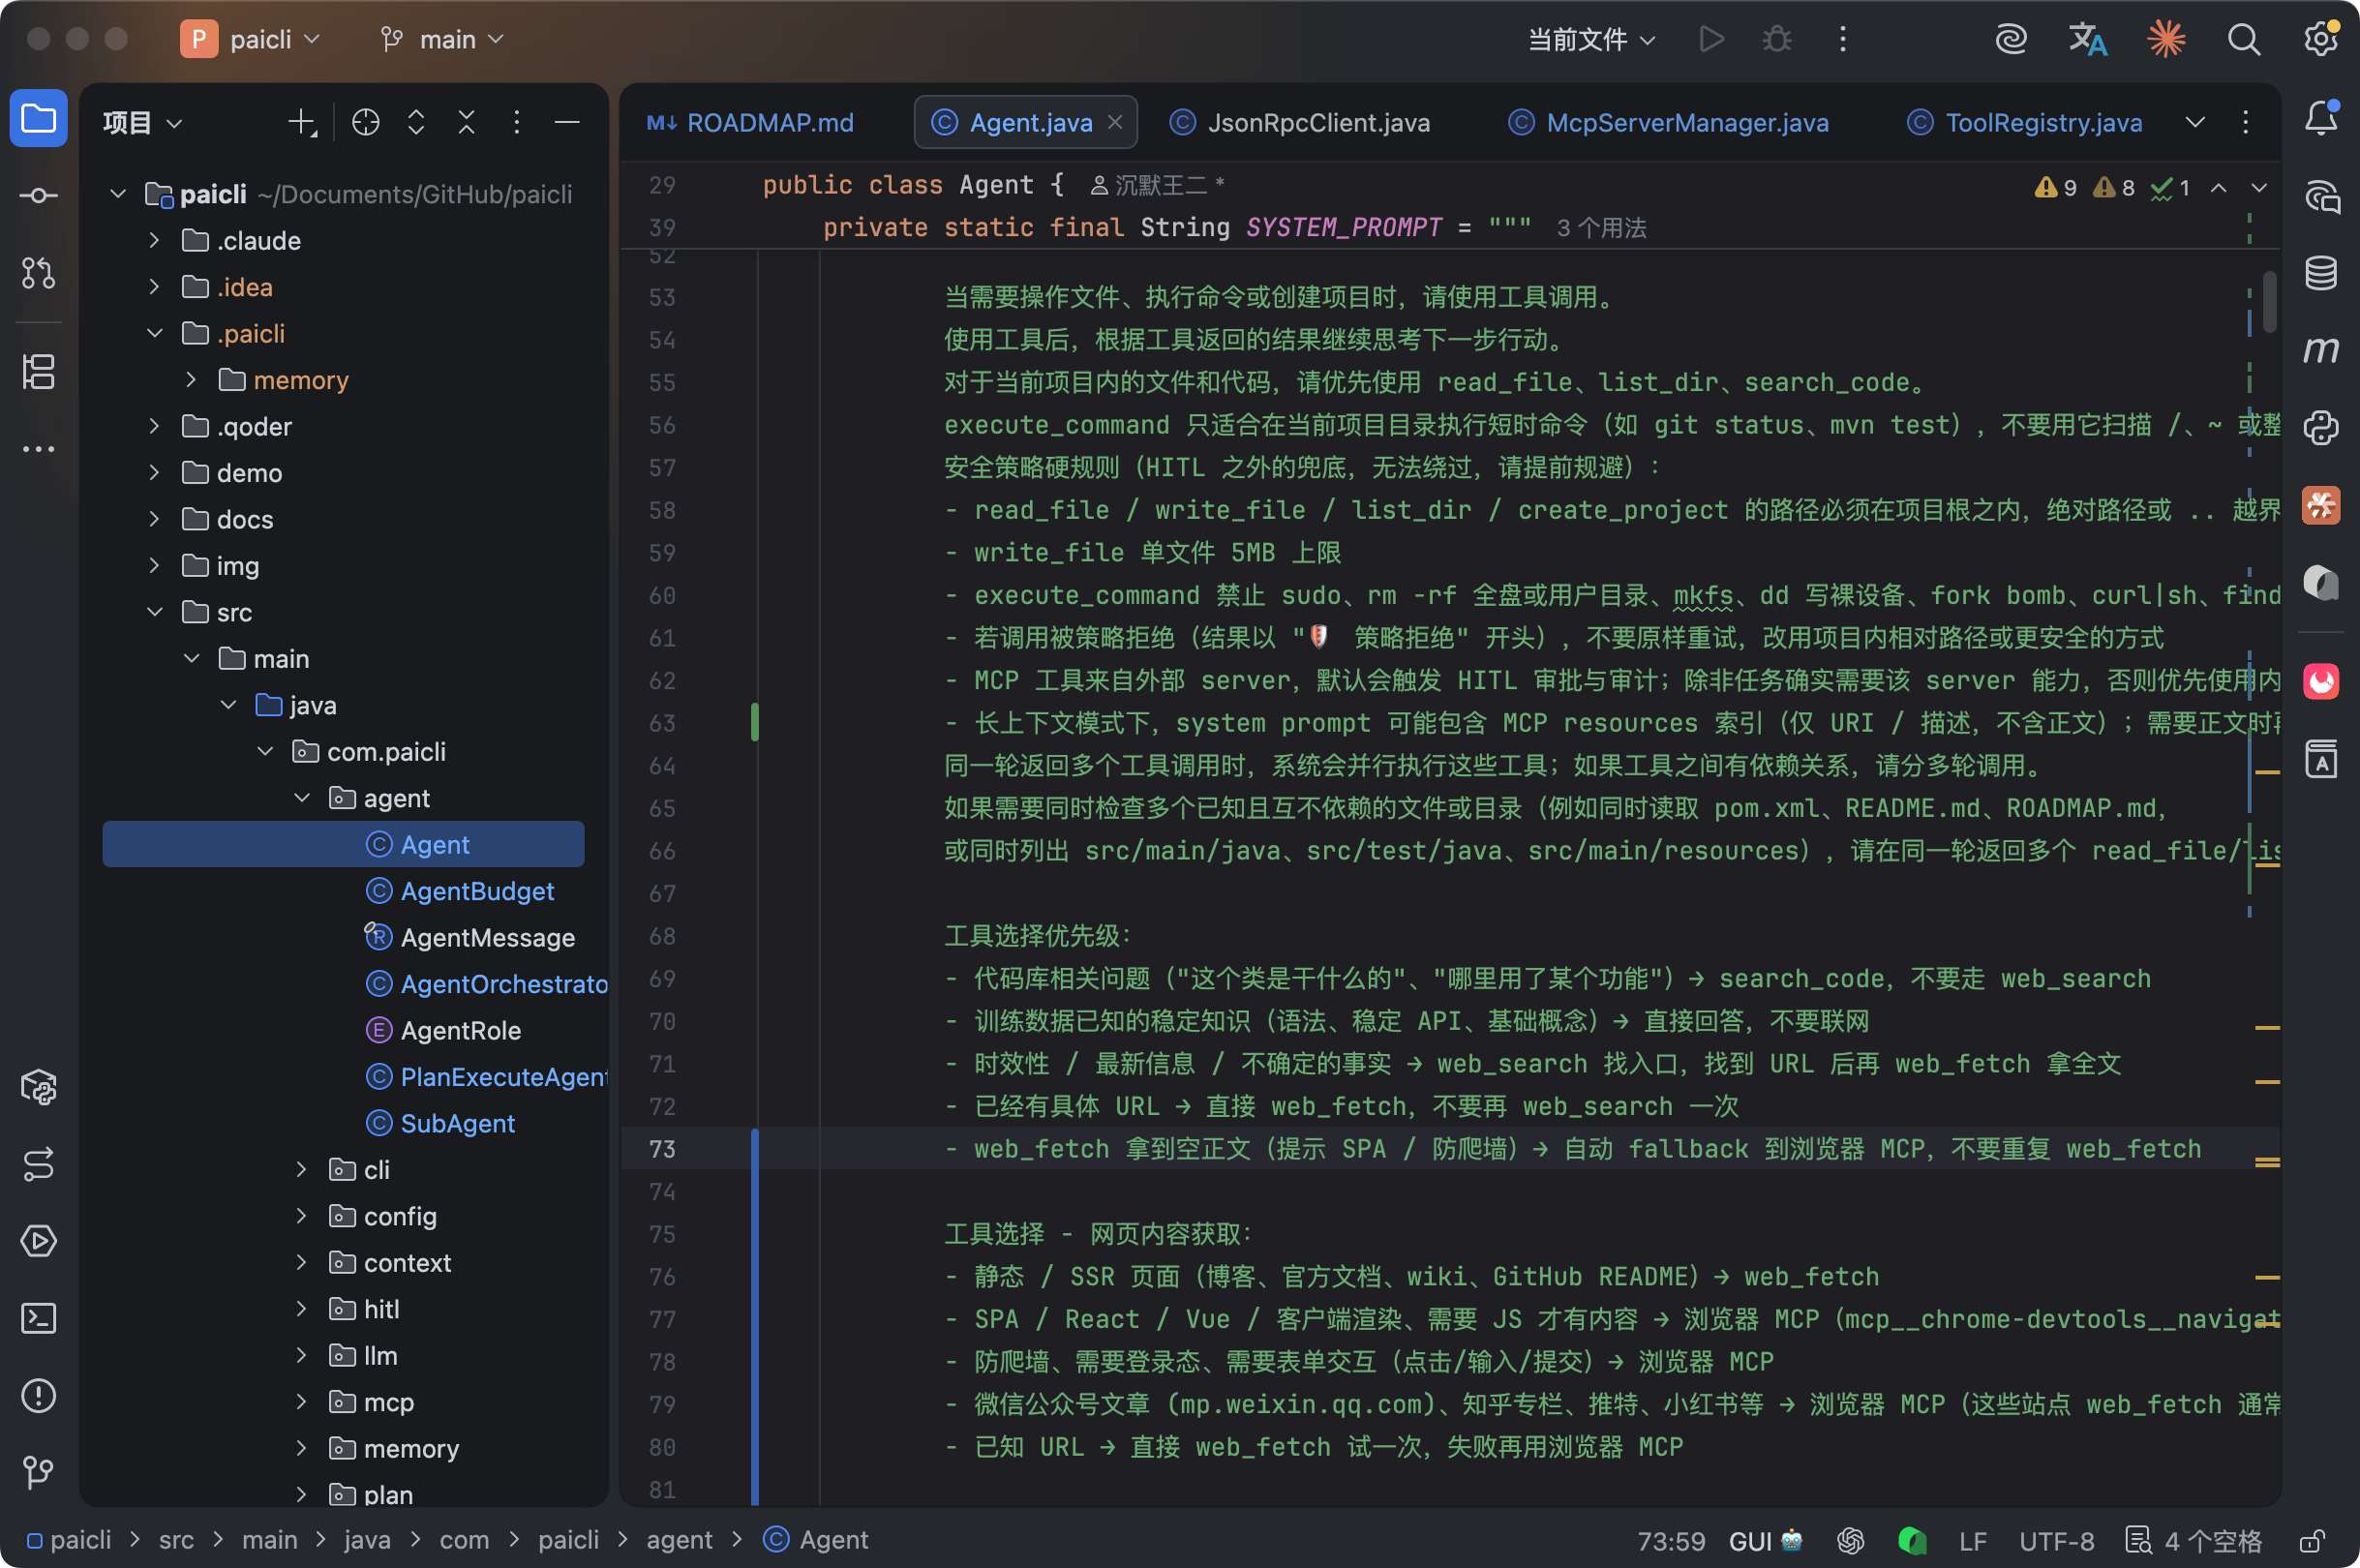
Task: Expand all project tree nodes
Action: (416, 122)
